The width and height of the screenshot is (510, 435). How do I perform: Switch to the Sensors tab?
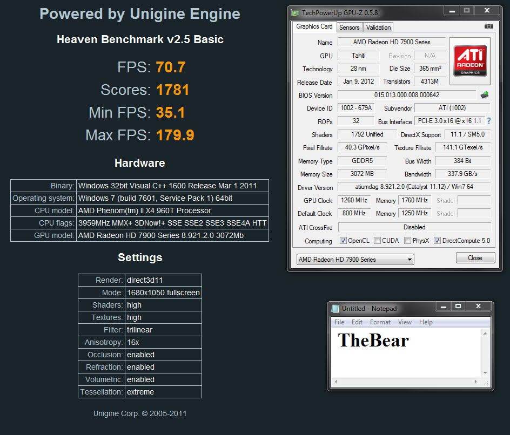[x=350, y=28]
